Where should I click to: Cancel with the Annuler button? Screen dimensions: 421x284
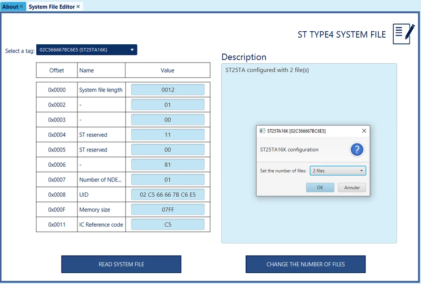pos(352,187)
